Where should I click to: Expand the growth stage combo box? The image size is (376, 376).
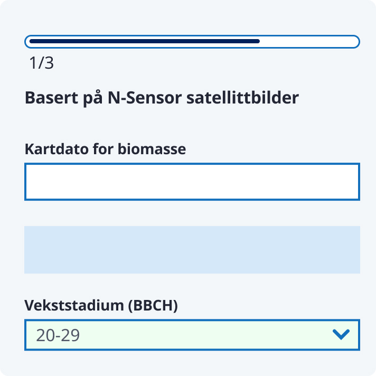tap(192, 335)
